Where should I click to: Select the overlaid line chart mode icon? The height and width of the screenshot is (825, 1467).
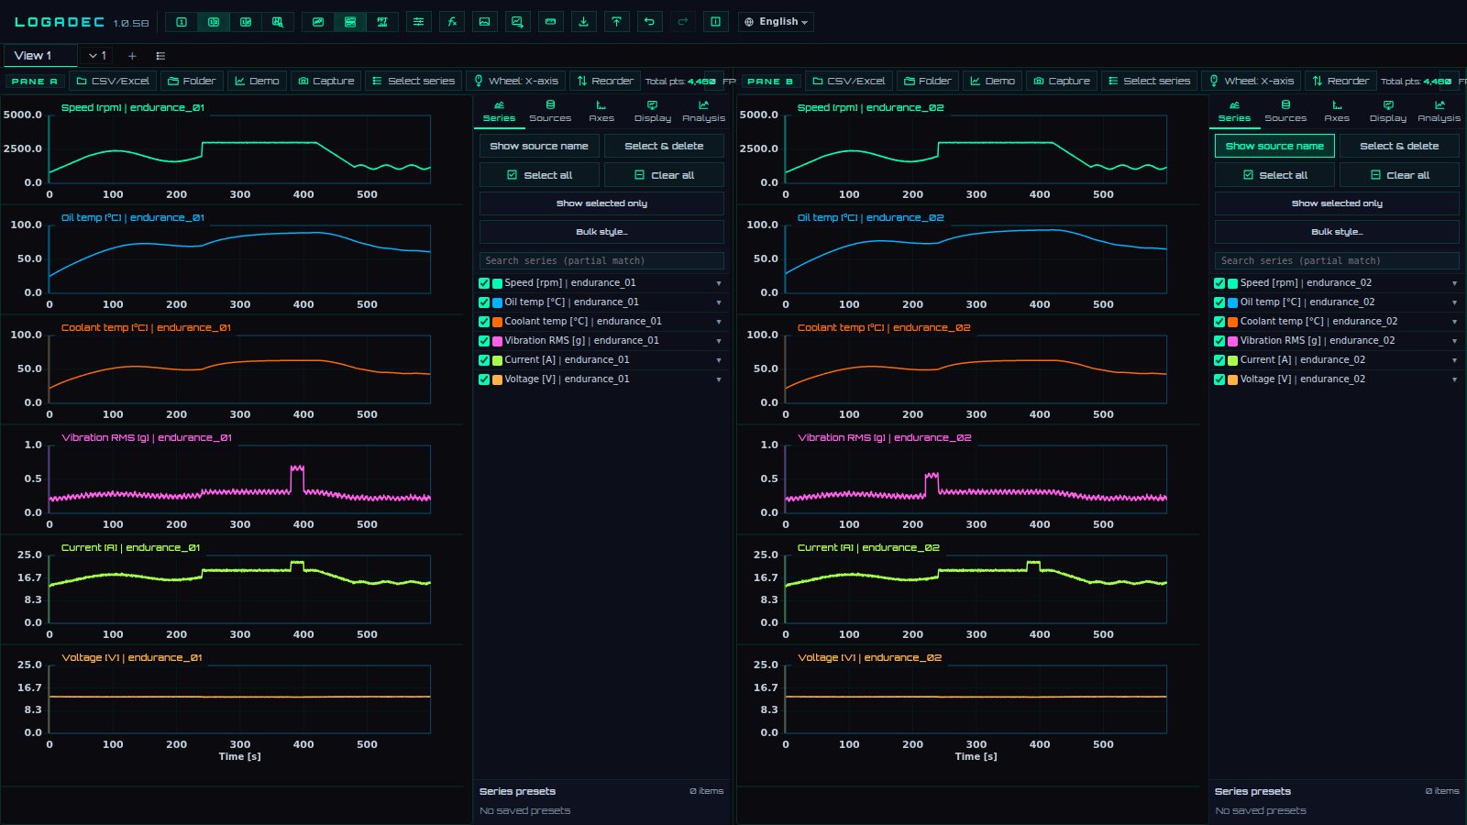(318, 22)
